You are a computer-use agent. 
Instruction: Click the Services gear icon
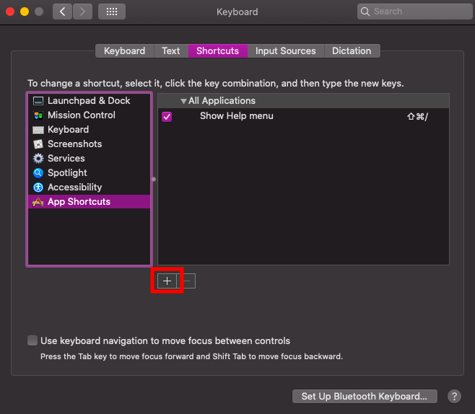pos(38,159)
